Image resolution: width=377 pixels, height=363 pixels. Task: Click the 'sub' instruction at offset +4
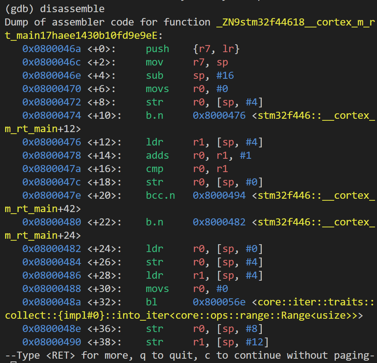click(x=154, y=76)
